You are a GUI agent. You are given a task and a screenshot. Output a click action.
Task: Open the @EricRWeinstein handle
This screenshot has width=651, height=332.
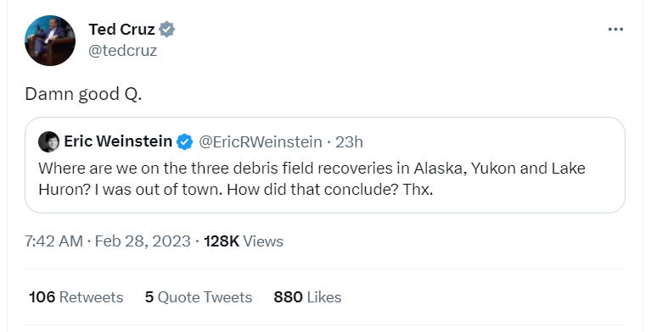click(x=261, y=141)
